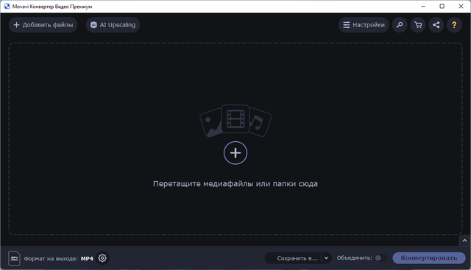The width and height of the screenshot is (471, 270).
Task: Expand the format panel with up chevron
Action: point(464,241)
